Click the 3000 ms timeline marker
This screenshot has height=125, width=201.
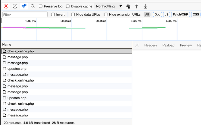coord(101,21)
